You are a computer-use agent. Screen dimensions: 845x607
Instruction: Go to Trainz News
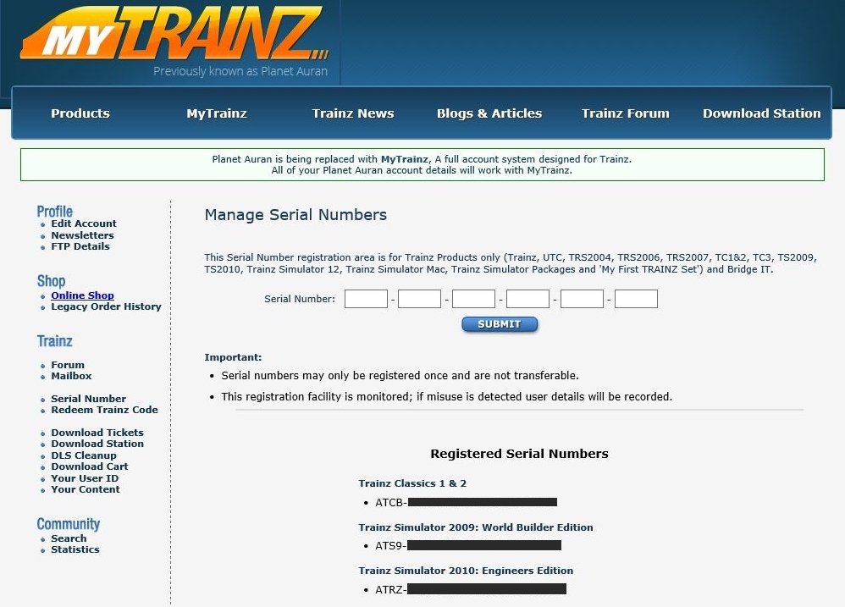pos(353,113)
